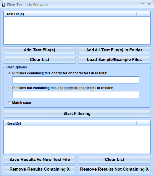The width and height of the screenshot is (154, 176).
Task: Close the Filter Text Lists Software window
Action: pyautogui.click(x=149, y=4)
